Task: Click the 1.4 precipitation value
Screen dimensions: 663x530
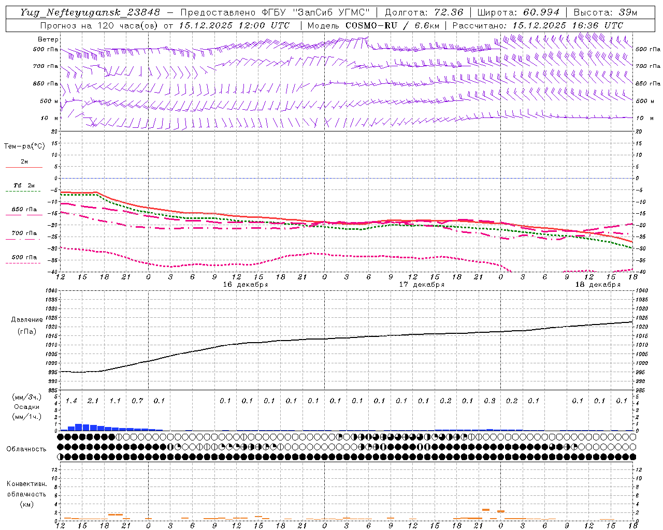Action: click(71, 401)
